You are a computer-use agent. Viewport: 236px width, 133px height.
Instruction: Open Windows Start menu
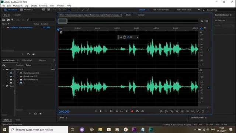[4, 130]
